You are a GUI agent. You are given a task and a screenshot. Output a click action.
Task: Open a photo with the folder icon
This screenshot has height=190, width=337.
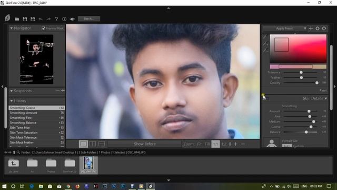(17, 19)
